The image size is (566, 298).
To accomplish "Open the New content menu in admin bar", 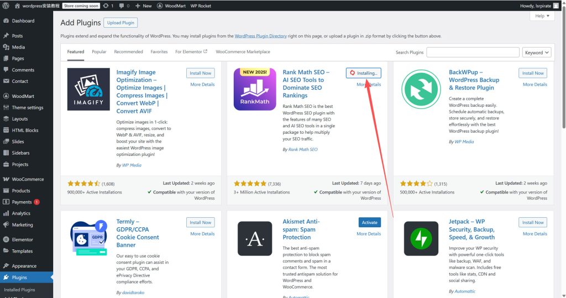I will pos(143,6).
